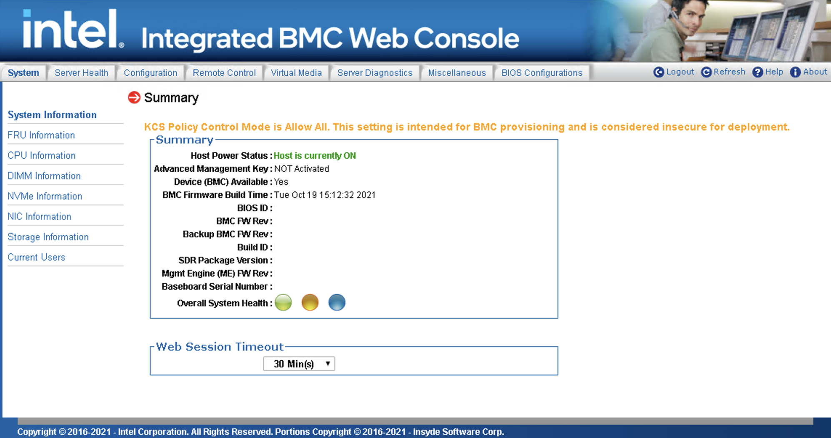This screenshot has width=831, height=438.
Task: Click the 'Web Session Timeout' heading
Action: coord(220,347)
